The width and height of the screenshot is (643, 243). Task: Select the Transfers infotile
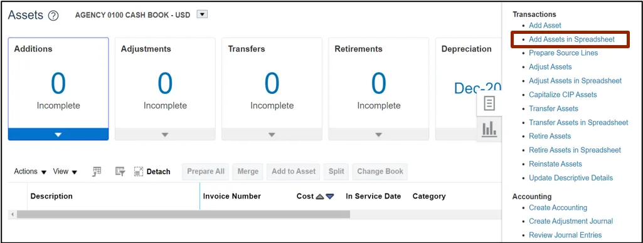272,89
